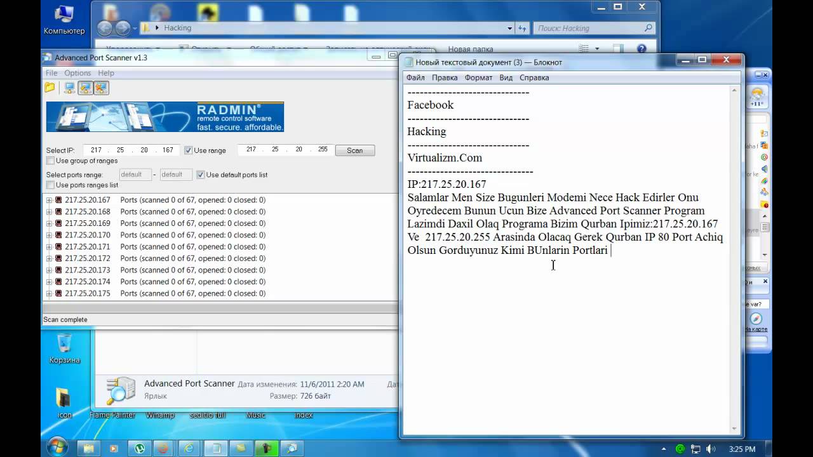Viewport: 813px width, 457px height.
Task: Click the Scan complete status bar text
Action: click(x=65, y=319)
